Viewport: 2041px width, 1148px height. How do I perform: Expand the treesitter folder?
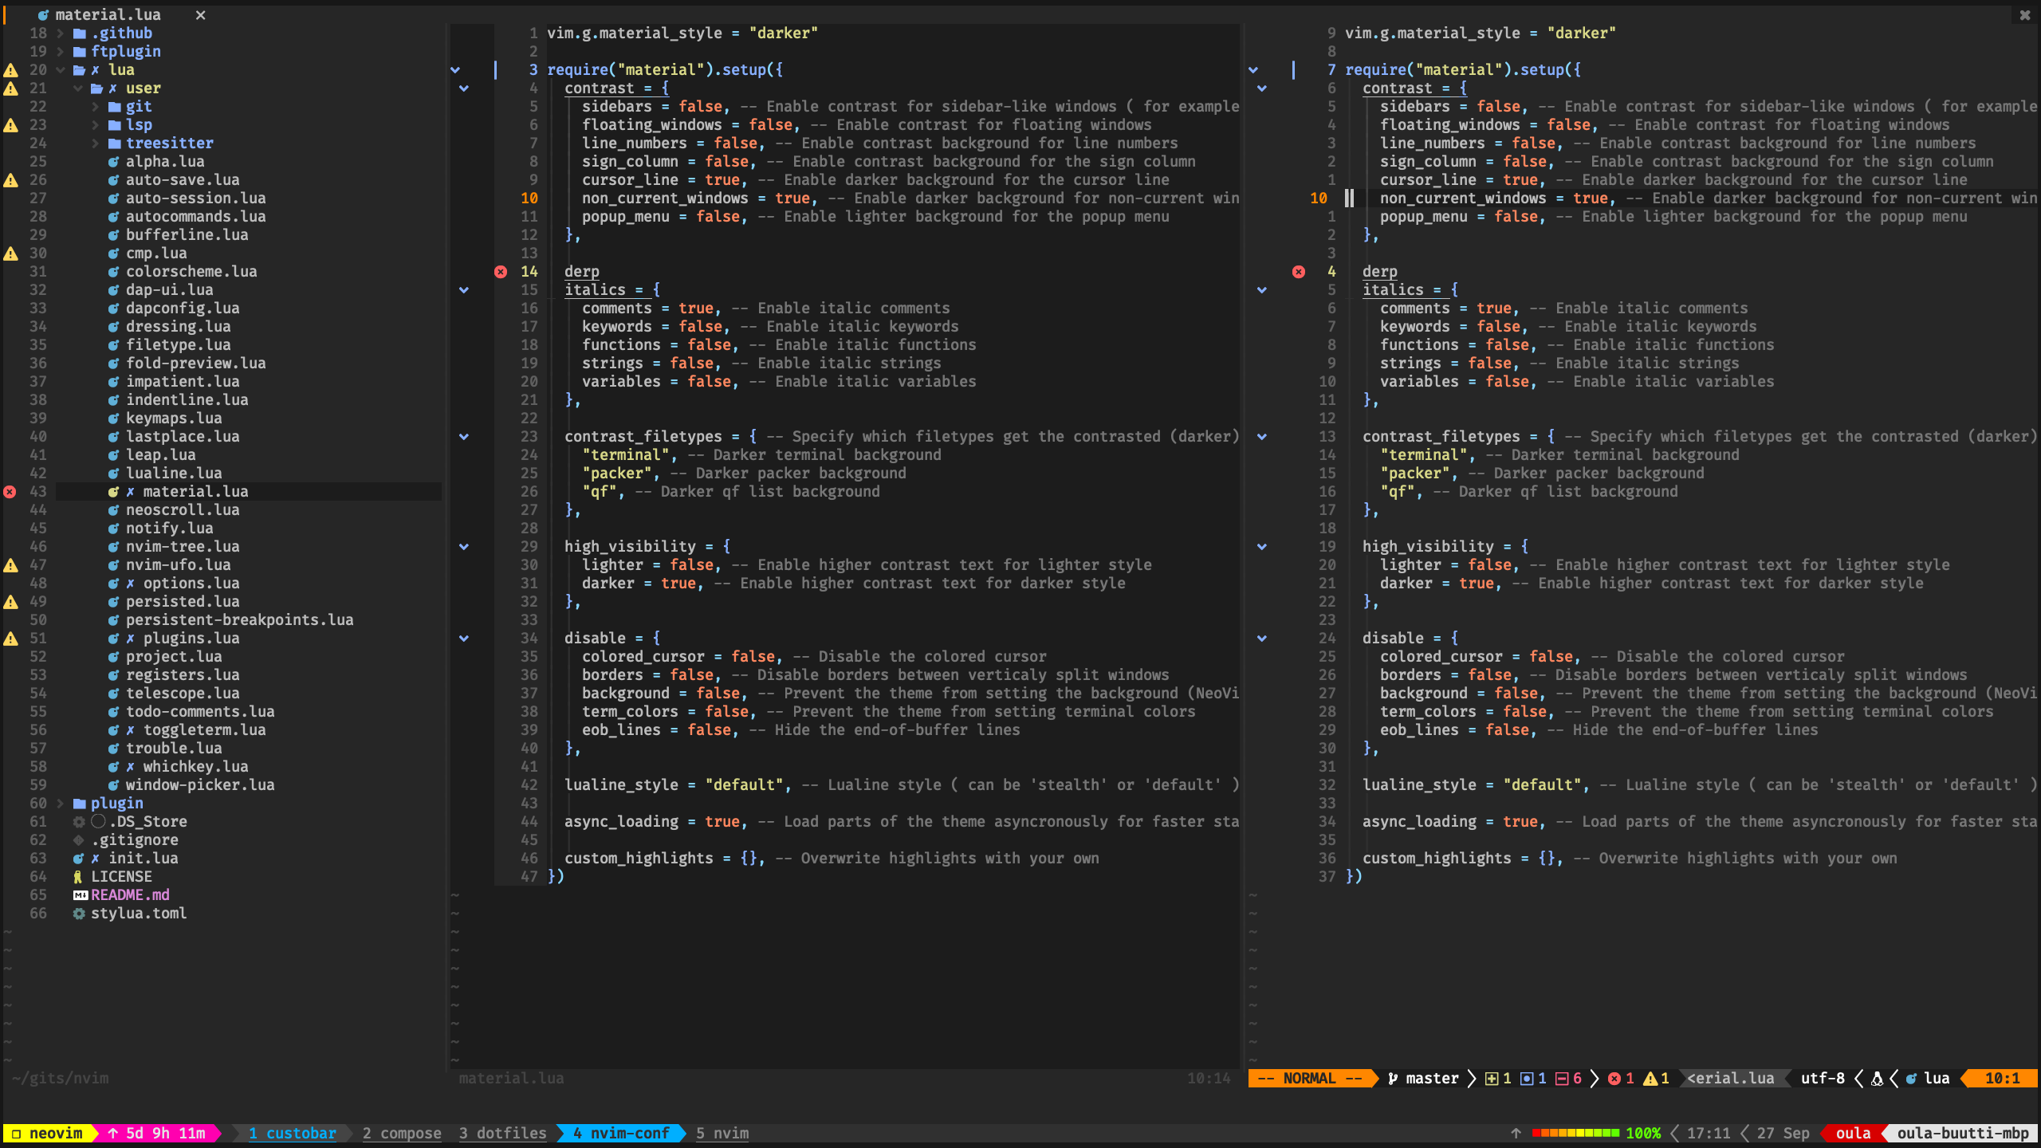pos(95,143)
